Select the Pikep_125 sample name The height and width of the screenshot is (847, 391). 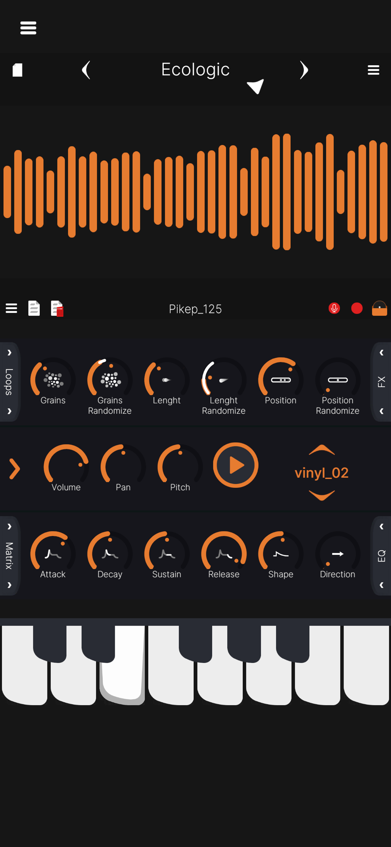[x=195, y=309]
